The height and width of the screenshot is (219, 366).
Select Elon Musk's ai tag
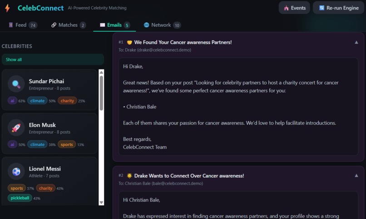pos(12,145)
